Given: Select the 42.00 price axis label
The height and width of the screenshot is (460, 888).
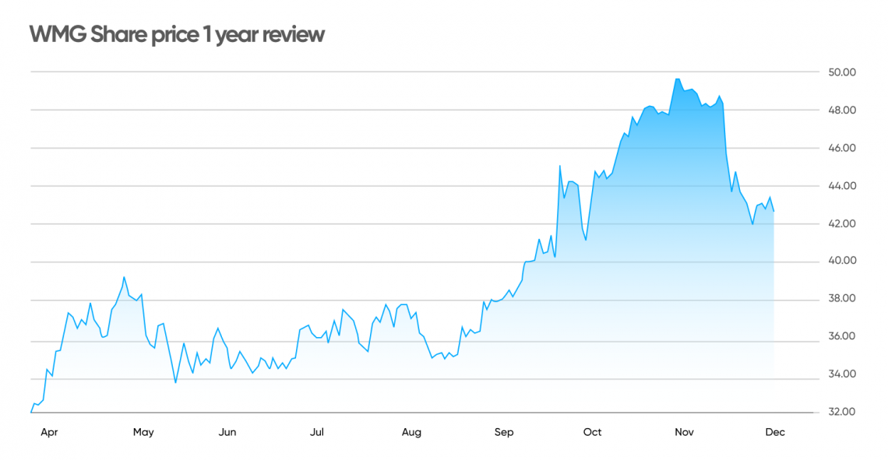Looking at the screenshot, I should pyautogui.click(x=842, y=224).
